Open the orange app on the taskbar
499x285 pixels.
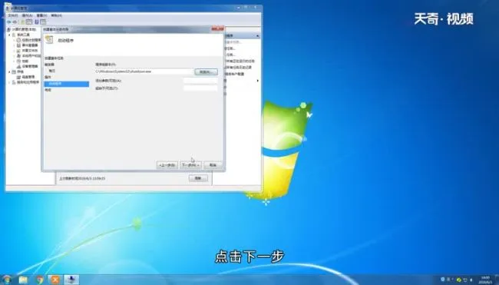55,280
